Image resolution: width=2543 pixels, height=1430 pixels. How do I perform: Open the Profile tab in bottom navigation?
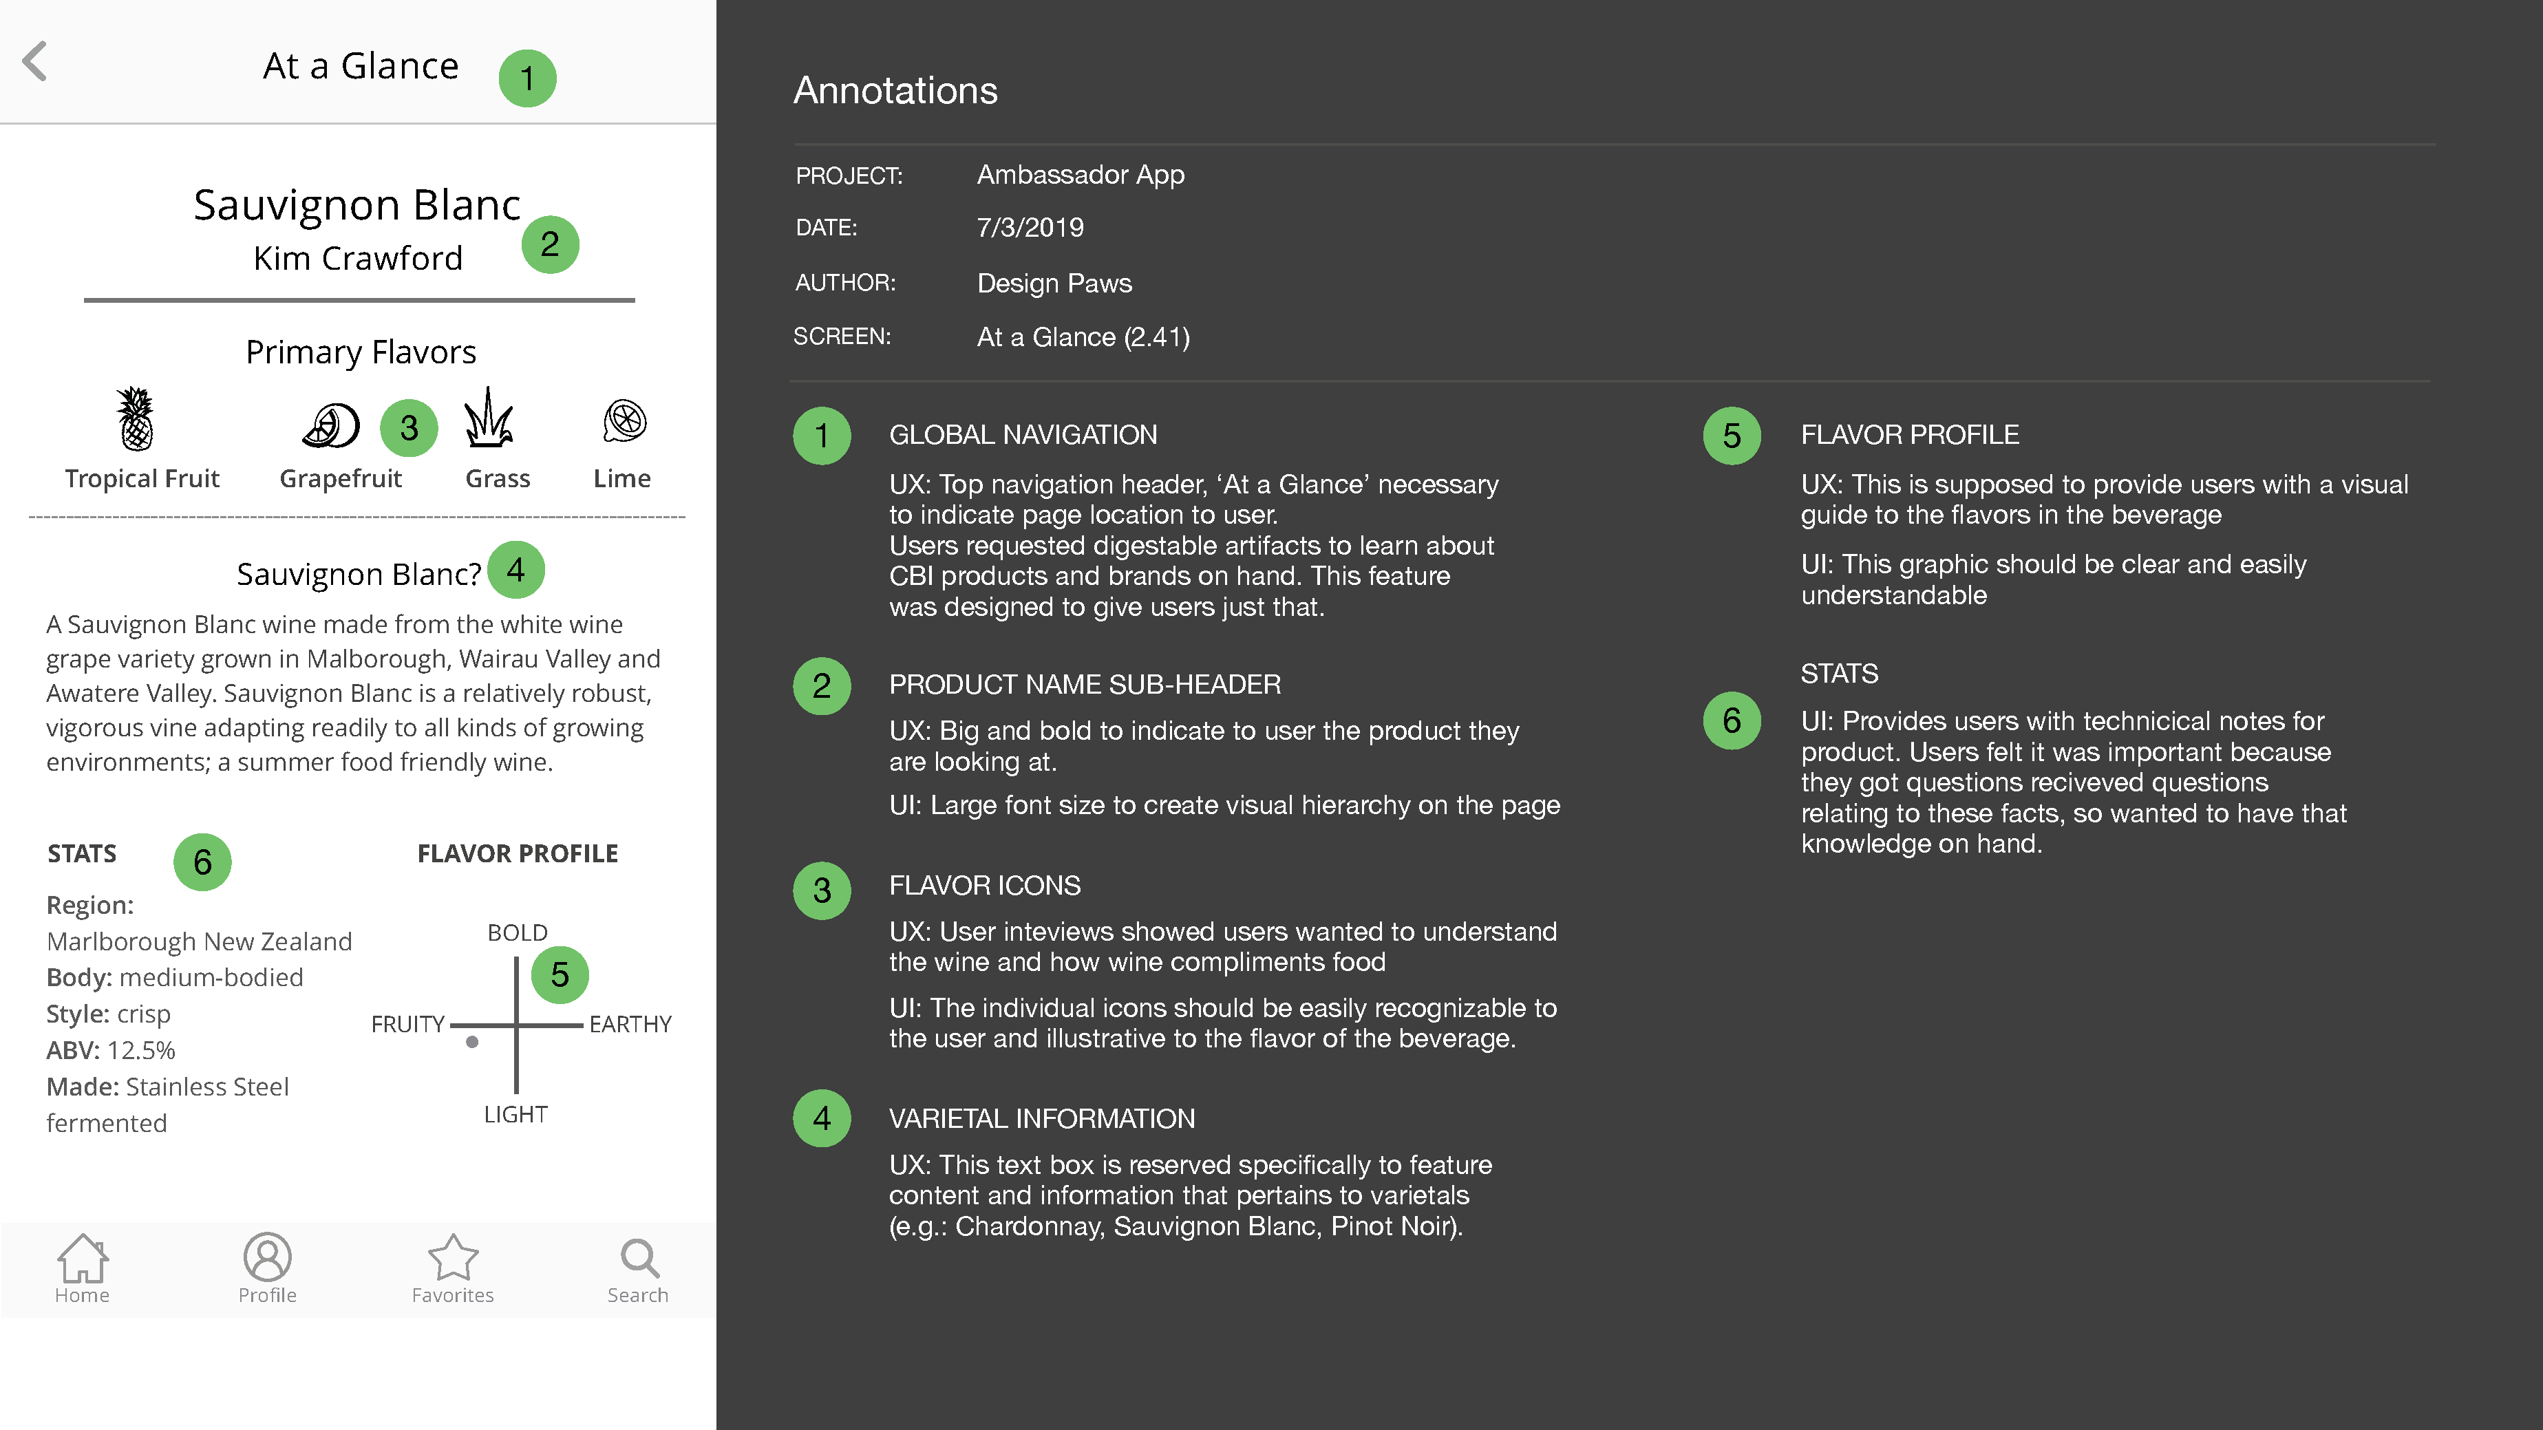click(x=268, y=1270)
